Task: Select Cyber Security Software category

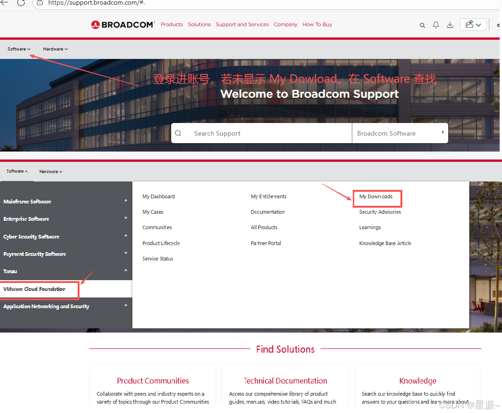Action: click(31, 237)
